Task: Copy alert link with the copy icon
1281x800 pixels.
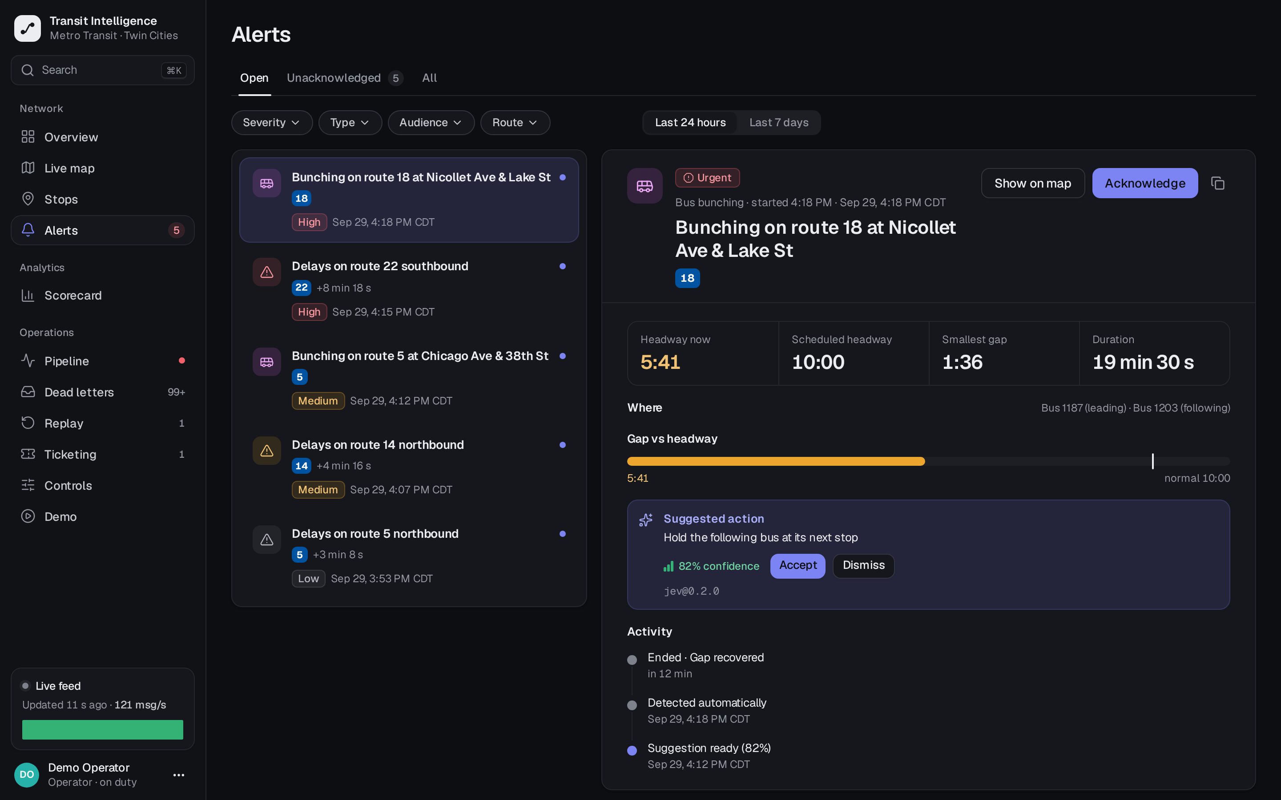Action: pyautogui.click(x=1217, y=183)
